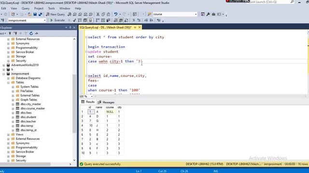Open the 100 % zoom dropdown
Viewport: 309px width, 173px height.
point(92,97)
